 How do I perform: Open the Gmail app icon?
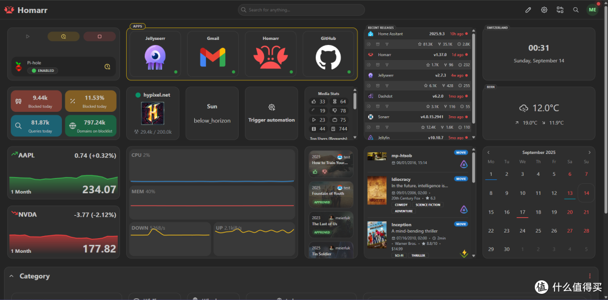click(x=212, y=57)
